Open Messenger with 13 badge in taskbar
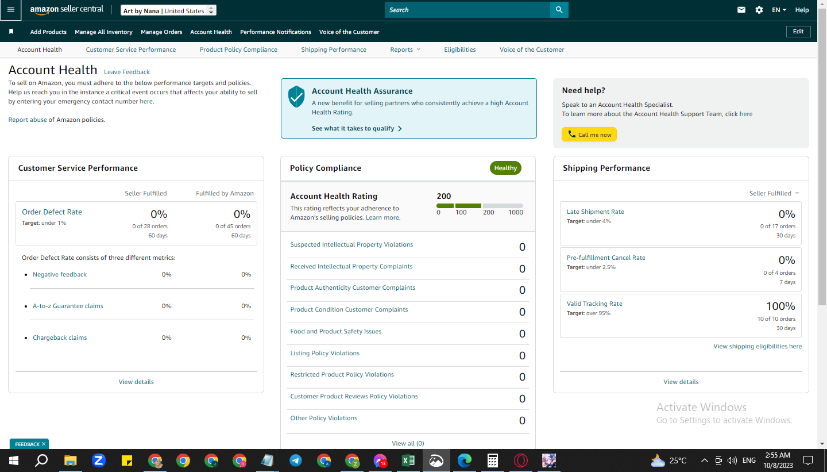This screenshot has height=472, width=827. pos(380,461)
